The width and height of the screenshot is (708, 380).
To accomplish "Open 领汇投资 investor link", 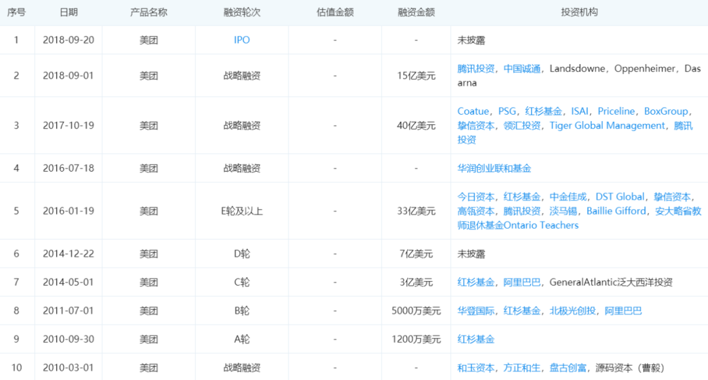I will [522, 125].
